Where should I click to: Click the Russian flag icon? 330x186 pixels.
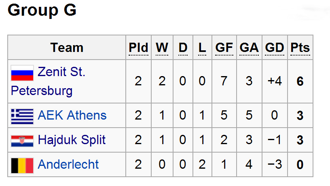[x=22, y=73]
